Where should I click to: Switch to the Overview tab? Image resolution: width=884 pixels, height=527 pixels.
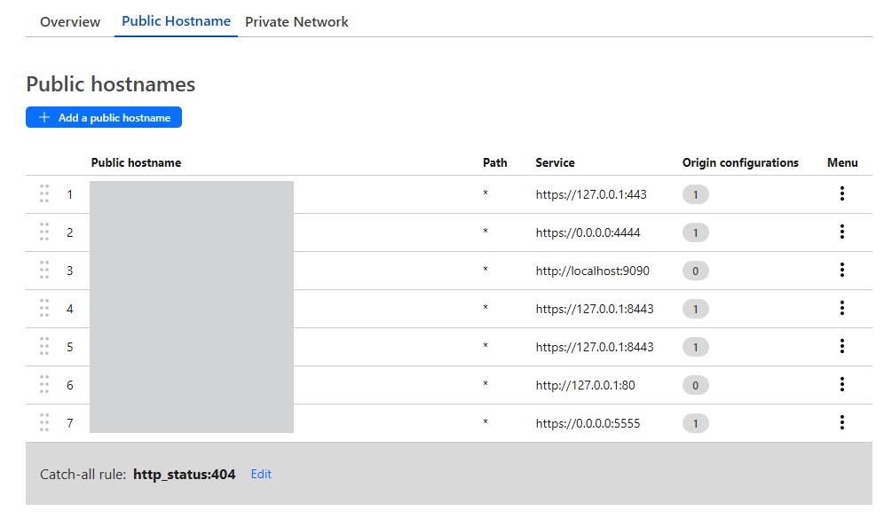70,22
